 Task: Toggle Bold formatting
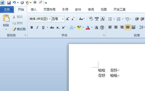tap(32, 27)
